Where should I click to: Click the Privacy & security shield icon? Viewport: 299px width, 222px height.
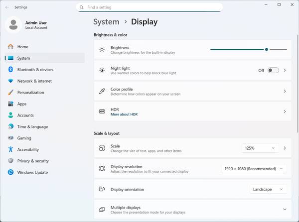pyautogui.click(x=10, y=161)
